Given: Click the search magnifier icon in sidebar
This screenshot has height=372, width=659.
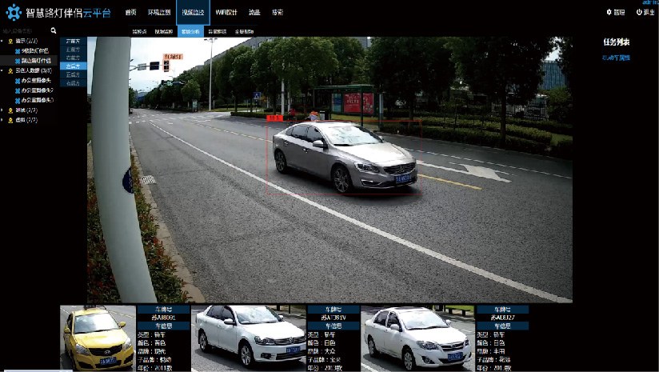Looking at the screenshot, I should tap(54, 30).
